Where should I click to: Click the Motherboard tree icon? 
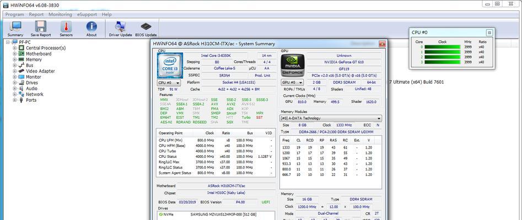[21, 53]
